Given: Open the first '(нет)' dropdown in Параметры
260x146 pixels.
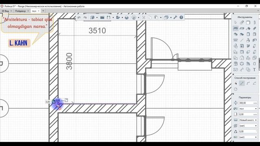Looking at the screenshot, I should pyautogui.click(x=248, y=126).
